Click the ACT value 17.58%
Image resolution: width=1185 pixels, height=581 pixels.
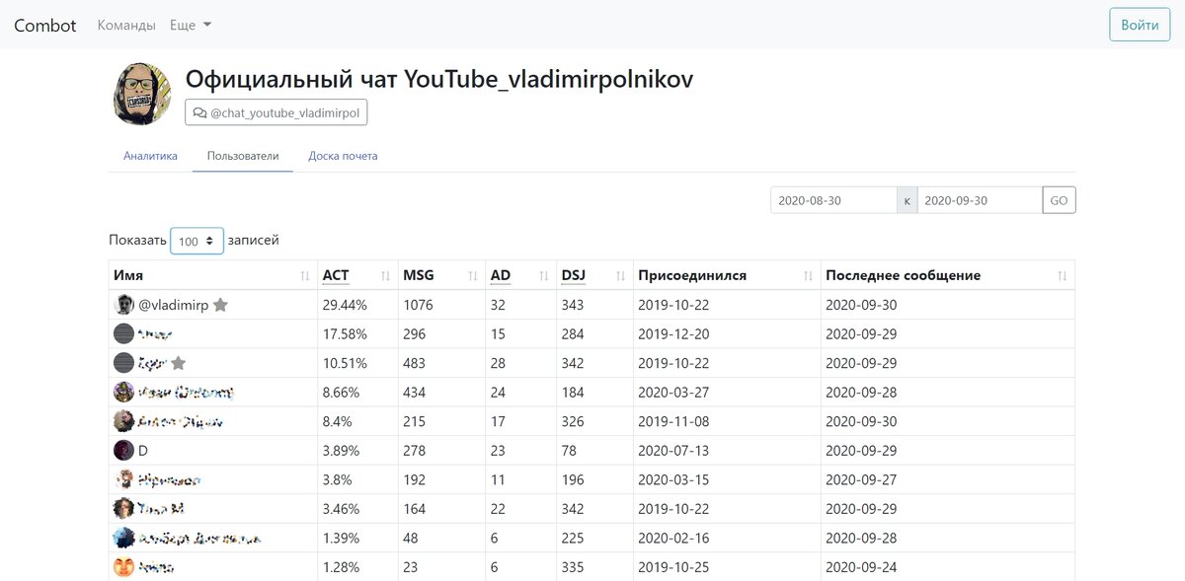[345, 334]
